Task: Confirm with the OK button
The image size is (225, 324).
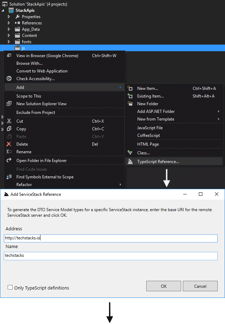Action: tap(164, 286)
